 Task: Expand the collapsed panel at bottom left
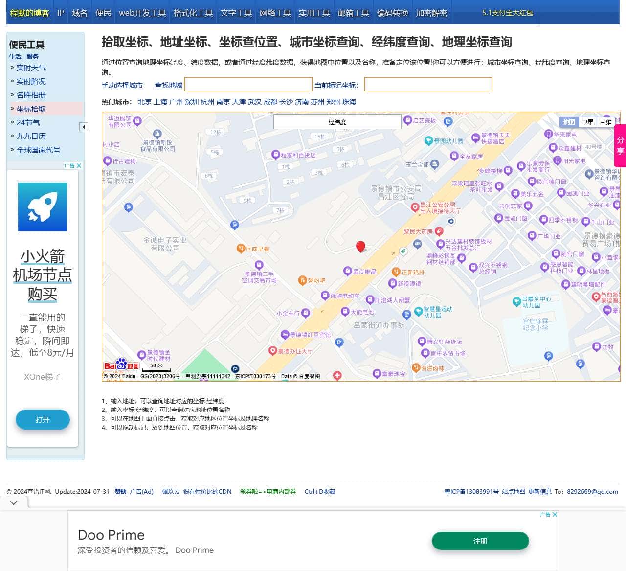13,502
